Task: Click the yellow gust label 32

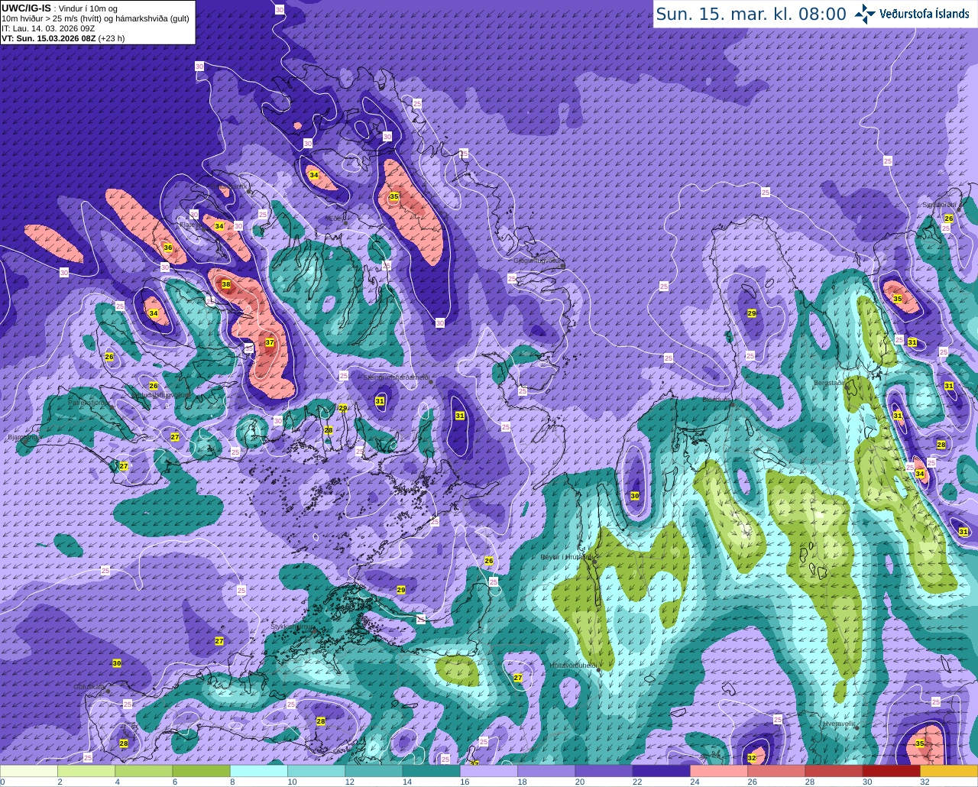Action: click(752, 758)
